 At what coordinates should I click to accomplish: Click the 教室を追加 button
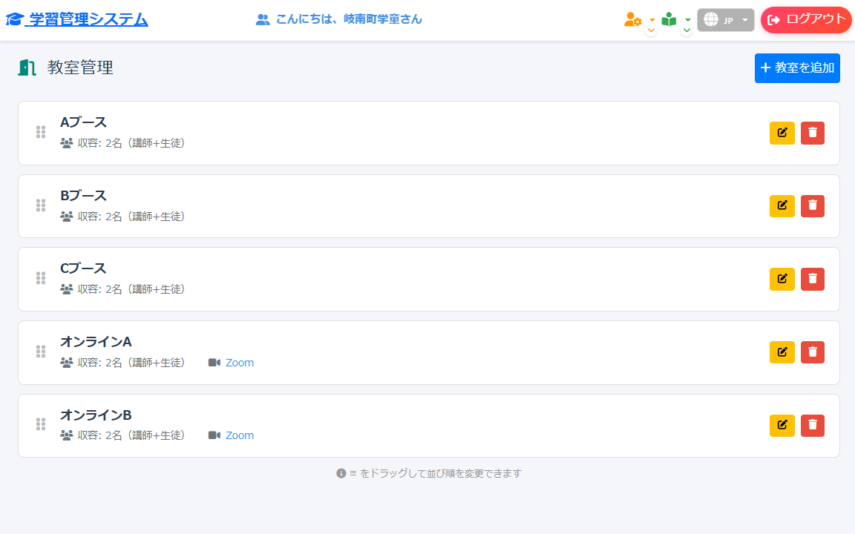(x=797, y=68)
